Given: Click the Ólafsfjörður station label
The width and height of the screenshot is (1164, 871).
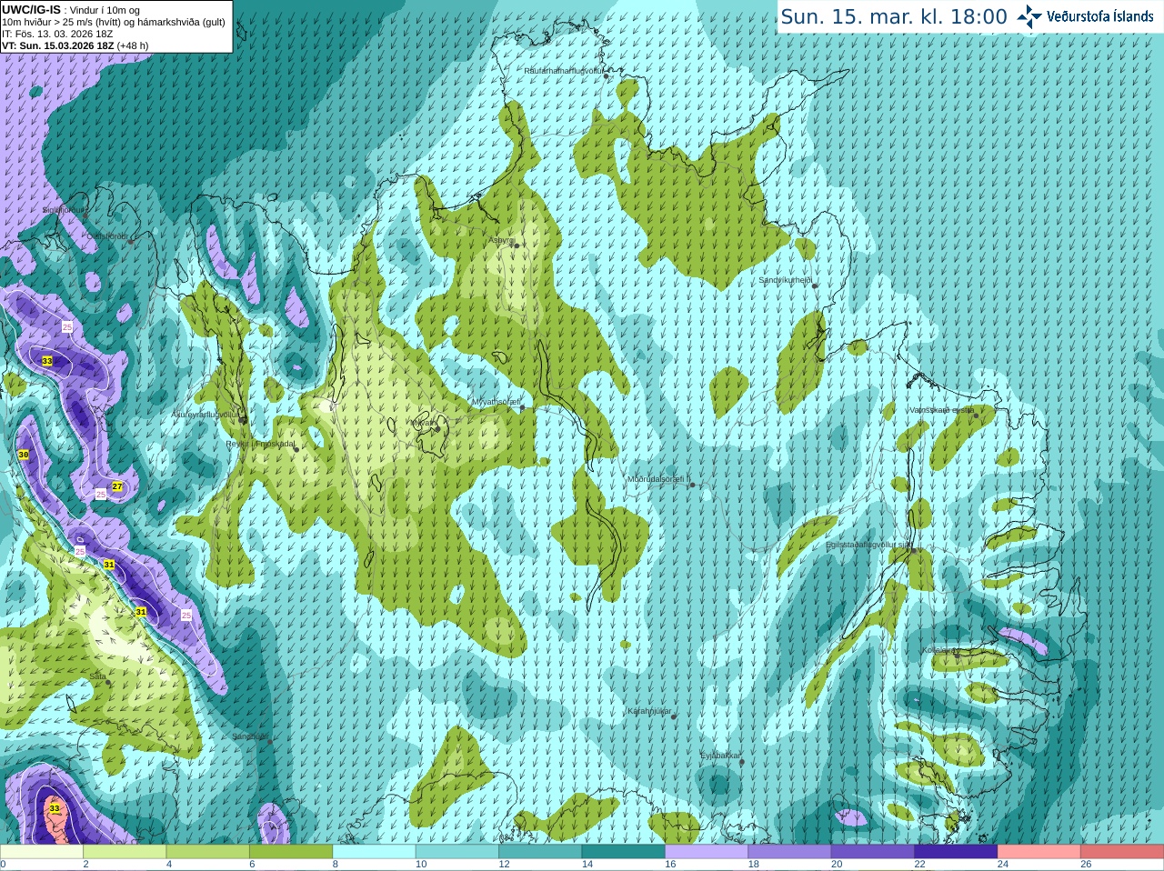Looking at the screenshot, I should pos(107,236).
